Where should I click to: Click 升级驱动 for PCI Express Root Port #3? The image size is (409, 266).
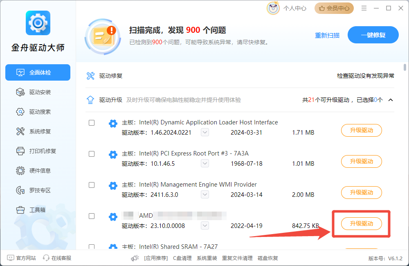coord(362,161)
